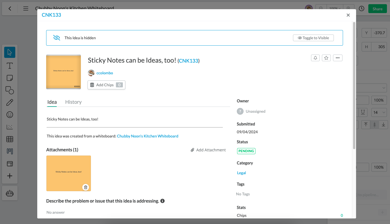Viewport: 390px width, 224px height.
Task: Open the scatter chart tool
Action: pos(10,127)
